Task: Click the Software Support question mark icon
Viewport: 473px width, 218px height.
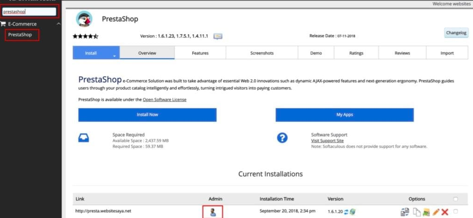Action: (x=282, y=138)
